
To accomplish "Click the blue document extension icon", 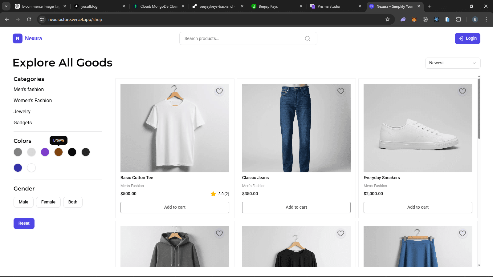I will 447,19.
